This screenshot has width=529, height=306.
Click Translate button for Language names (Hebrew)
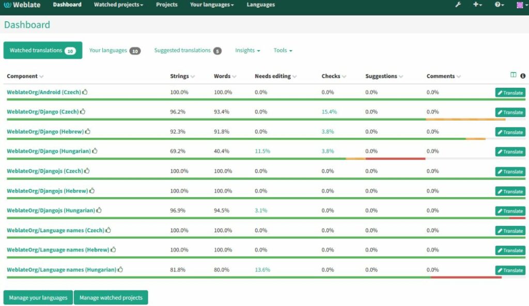[x=510, y=250]
